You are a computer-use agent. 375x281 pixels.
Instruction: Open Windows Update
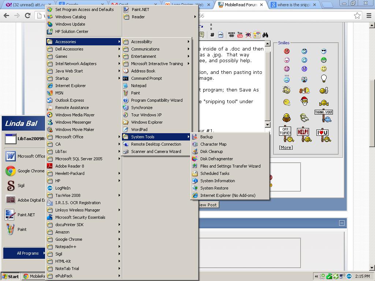point(84,24)
